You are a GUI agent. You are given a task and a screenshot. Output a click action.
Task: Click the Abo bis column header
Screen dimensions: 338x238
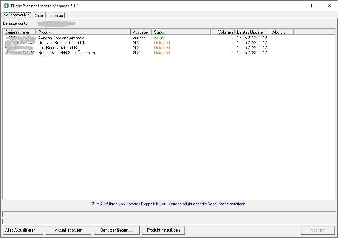[x=282, y=32]
